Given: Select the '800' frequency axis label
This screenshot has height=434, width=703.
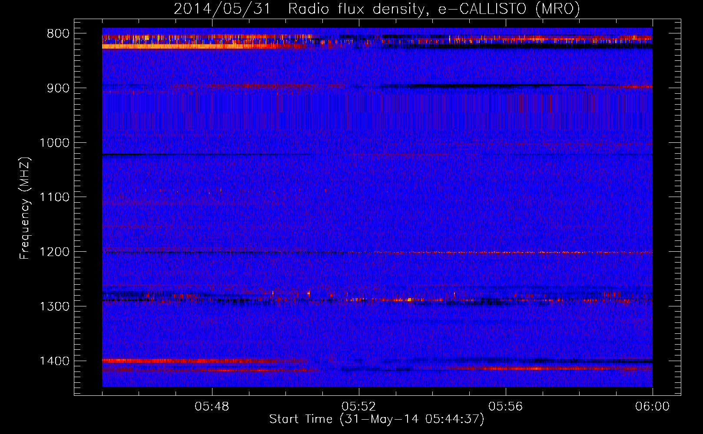Looking at the screenshot, I should coord(58,34).
